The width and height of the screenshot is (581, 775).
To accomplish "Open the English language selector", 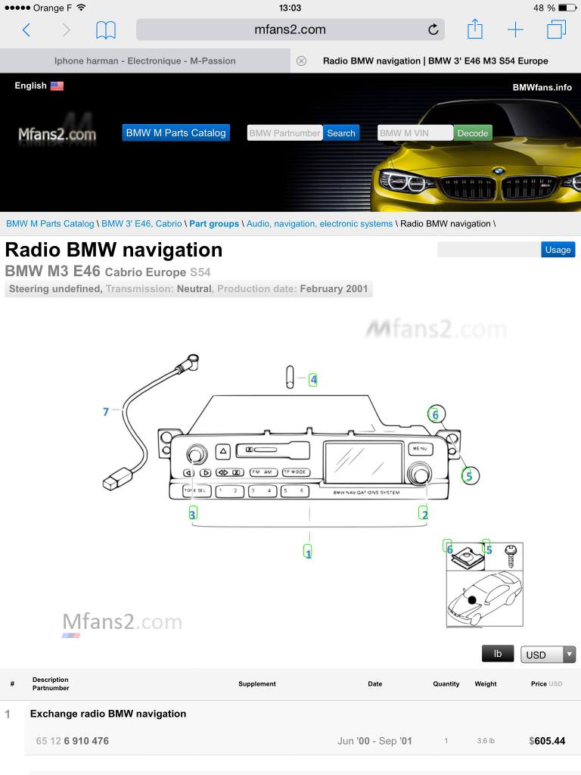I will click(x=39, y=86).
